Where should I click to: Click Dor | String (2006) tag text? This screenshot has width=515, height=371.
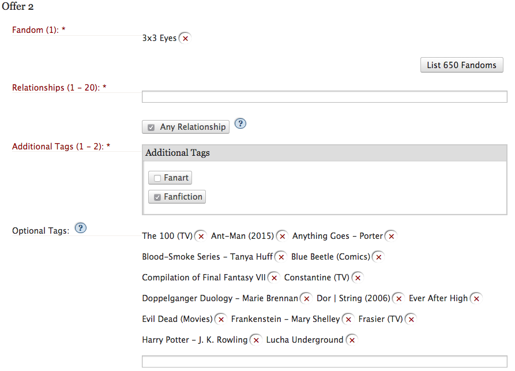tap(354, 298)
